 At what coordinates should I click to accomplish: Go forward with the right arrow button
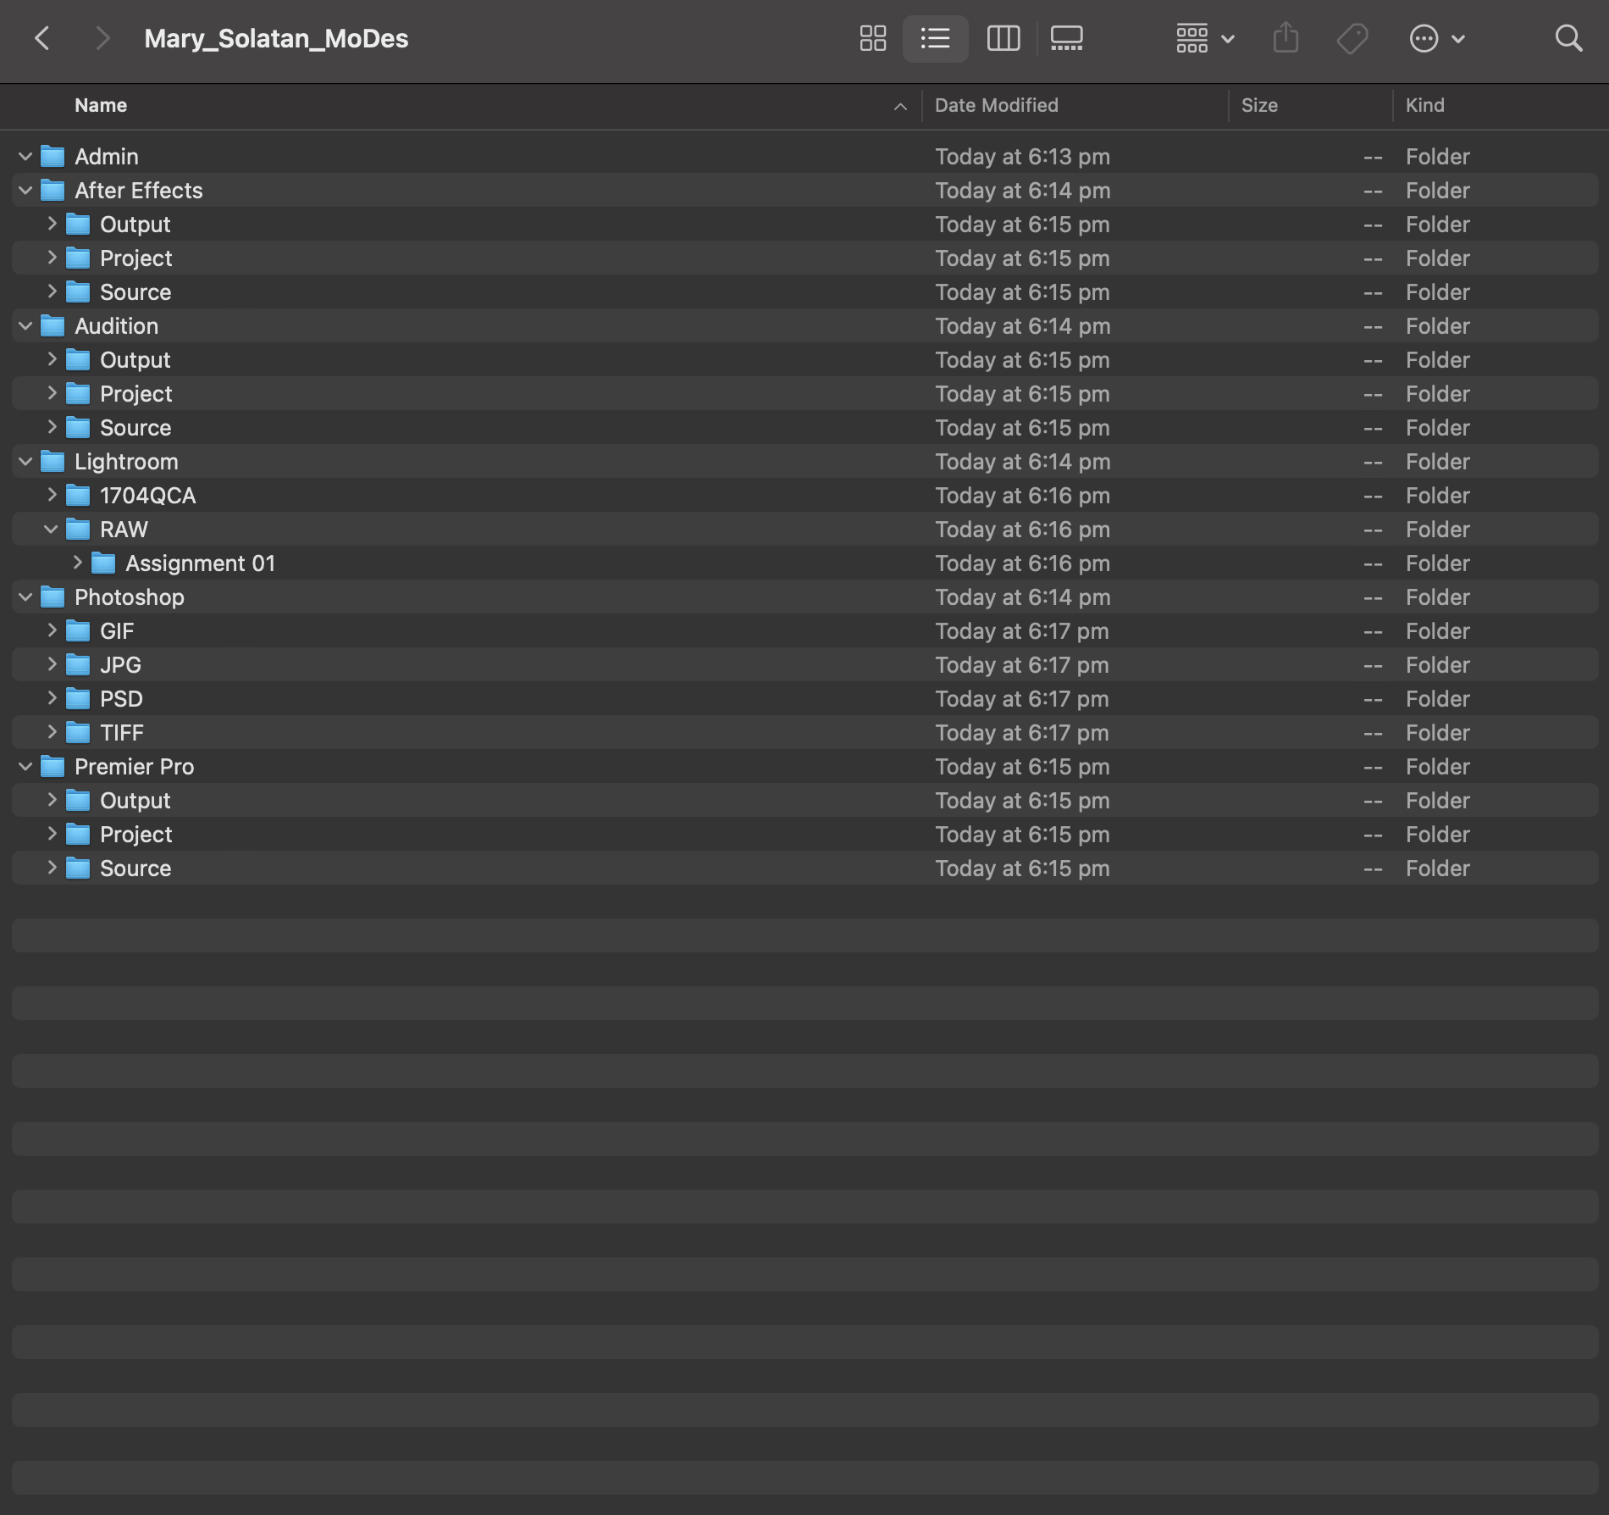point(102,38)
